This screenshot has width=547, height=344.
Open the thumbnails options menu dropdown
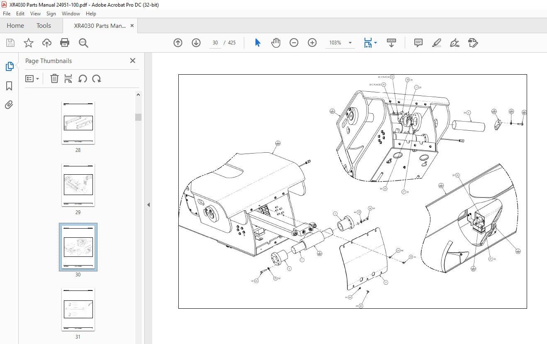point(32,78)
